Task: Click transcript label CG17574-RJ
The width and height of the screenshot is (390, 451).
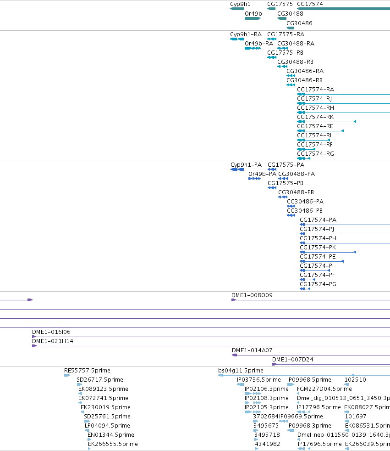Action: click(314, 99)
